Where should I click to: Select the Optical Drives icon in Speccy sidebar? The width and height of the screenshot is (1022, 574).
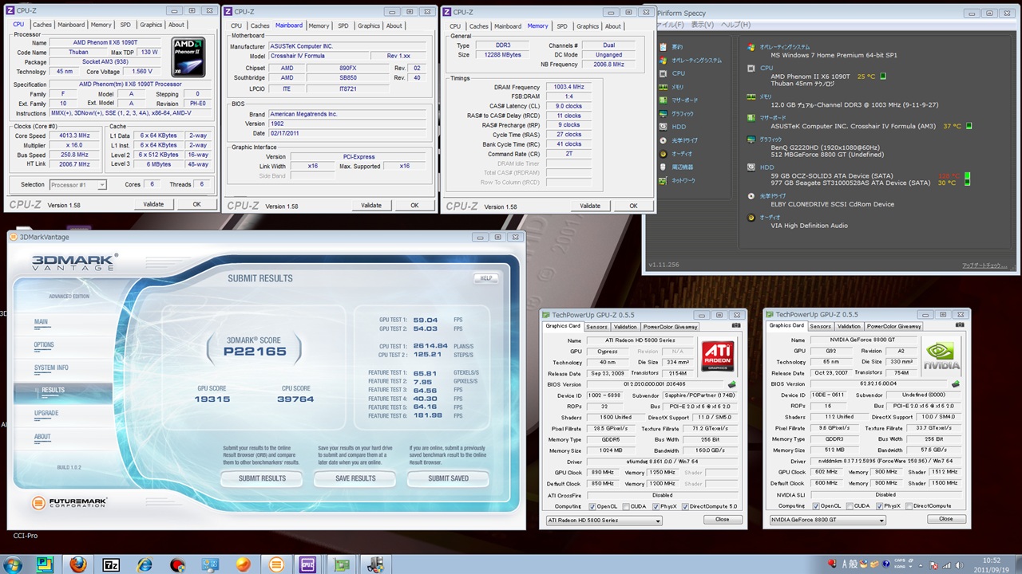(x=663, y=140)
